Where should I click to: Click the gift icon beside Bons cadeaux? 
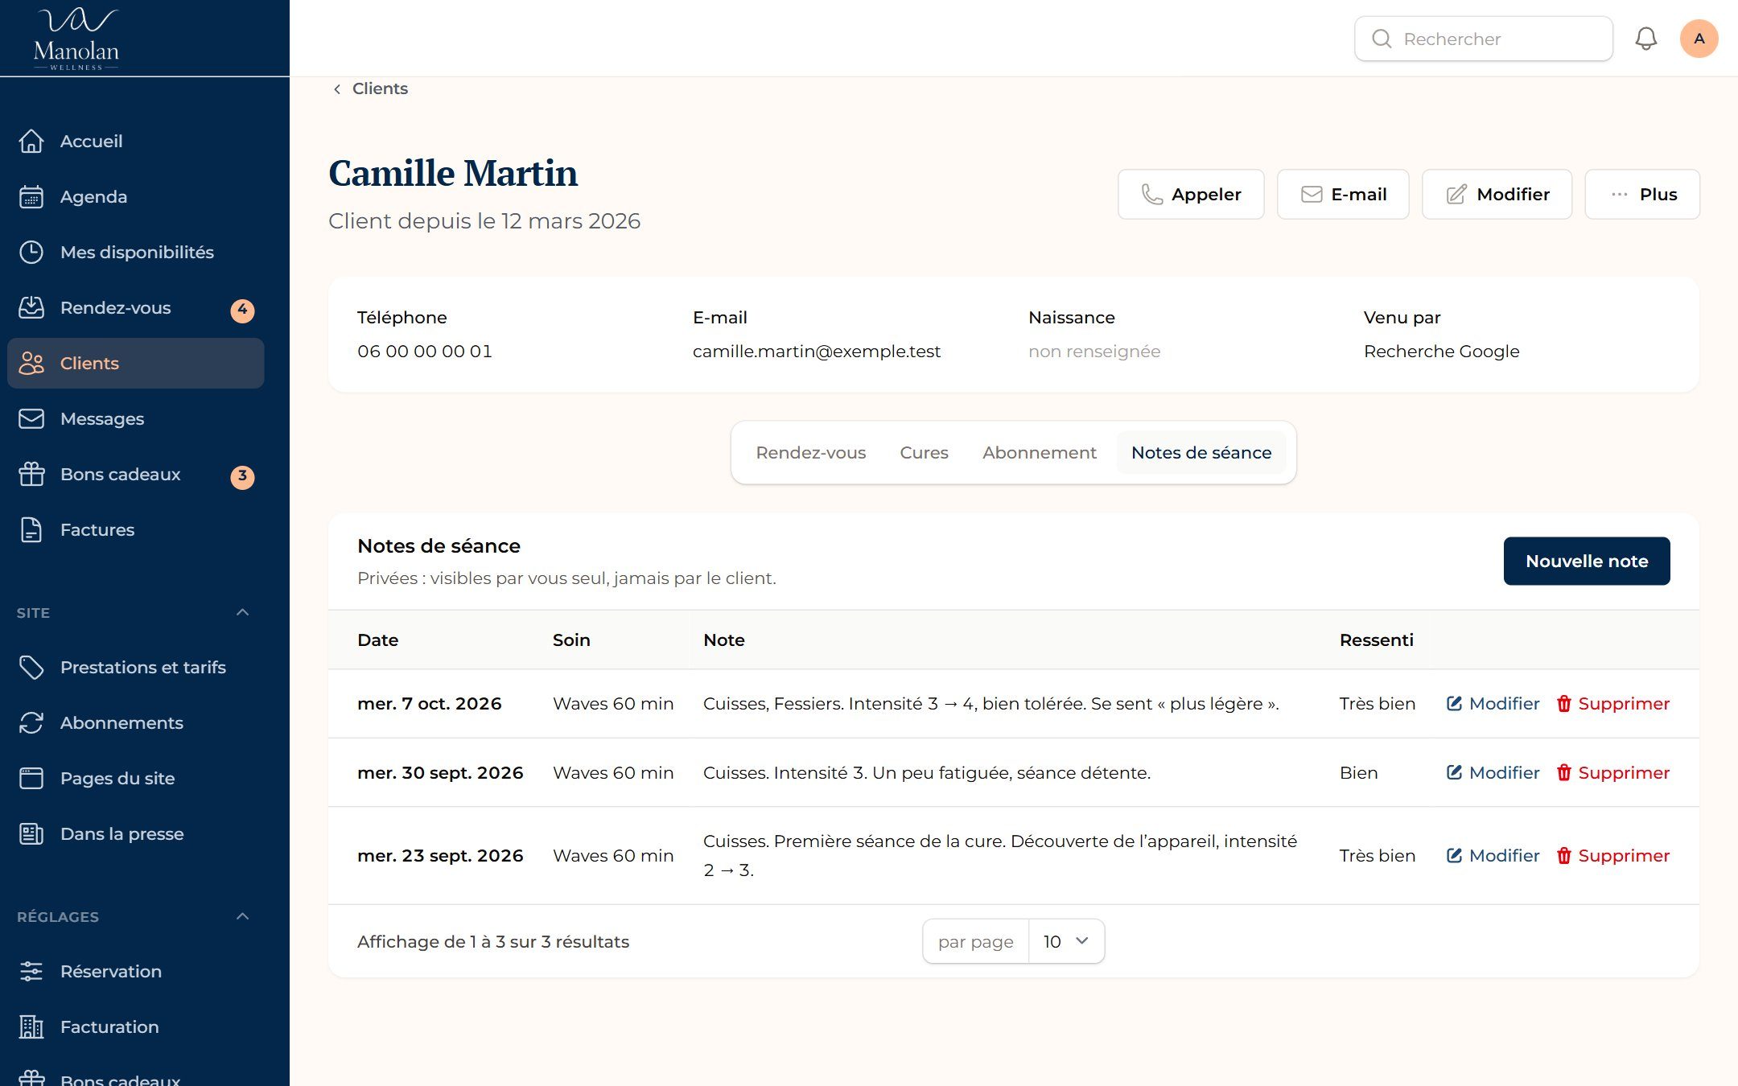click(x=31, y=474)
